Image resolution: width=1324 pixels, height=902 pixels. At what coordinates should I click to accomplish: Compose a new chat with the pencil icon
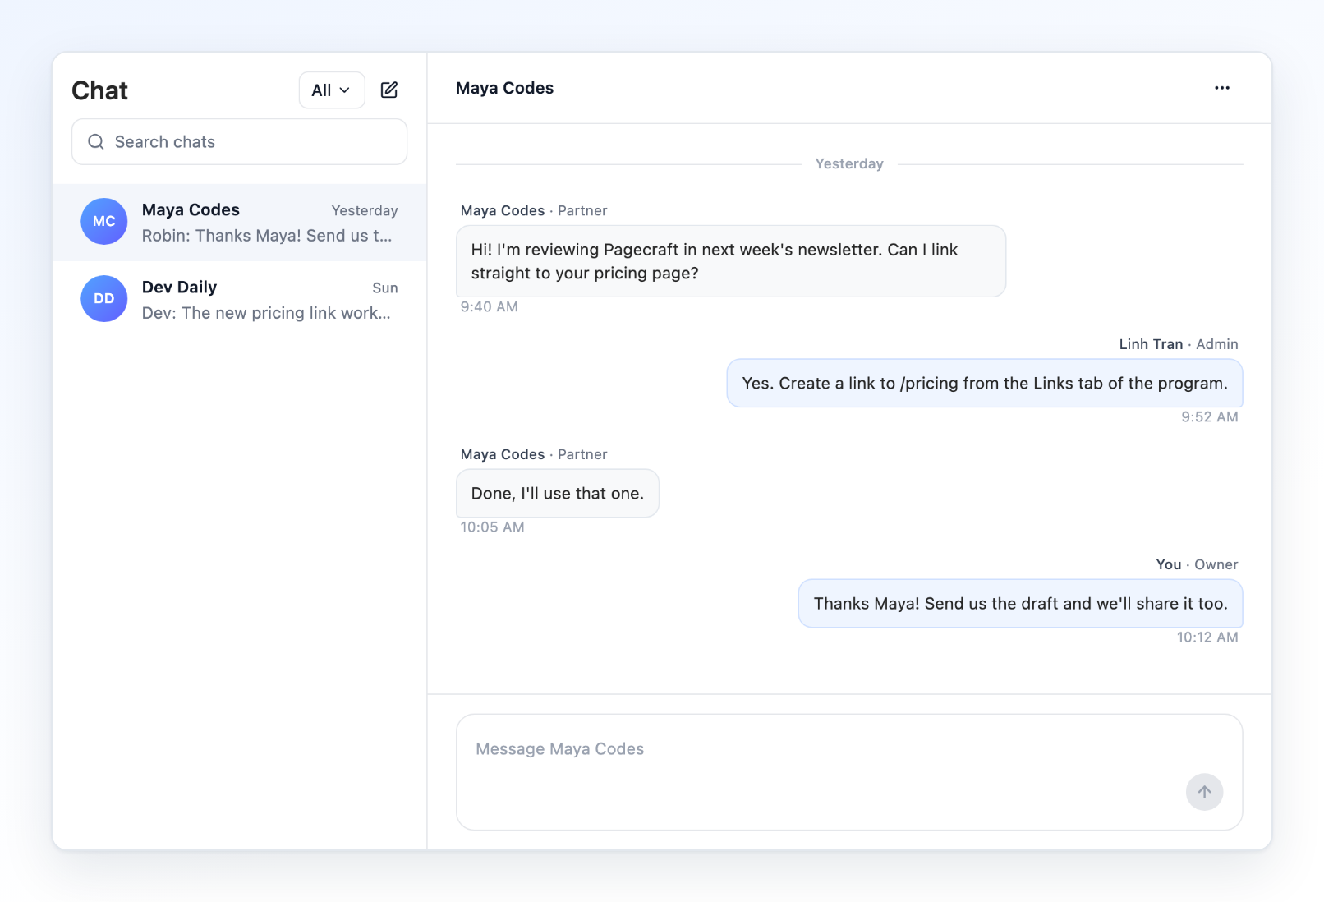point(389,90)
